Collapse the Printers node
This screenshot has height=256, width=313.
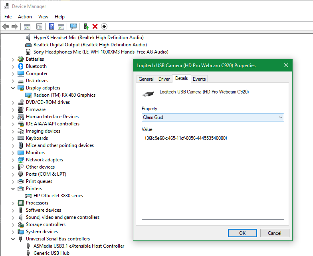coord(13,189)
